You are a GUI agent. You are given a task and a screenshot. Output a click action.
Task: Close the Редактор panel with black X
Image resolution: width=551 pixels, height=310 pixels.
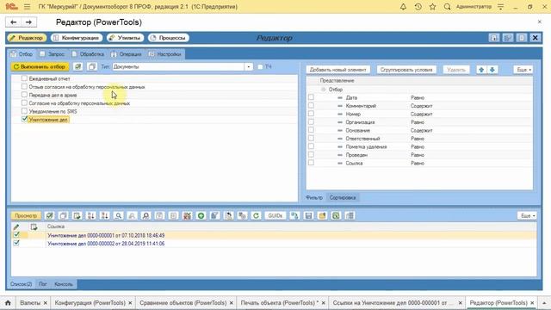coord(536,38)
